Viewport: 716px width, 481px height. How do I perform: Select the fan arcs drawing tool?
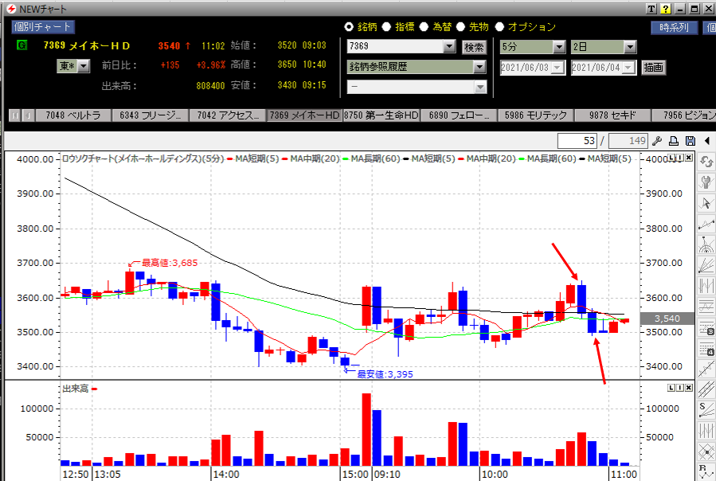point(706,244)
